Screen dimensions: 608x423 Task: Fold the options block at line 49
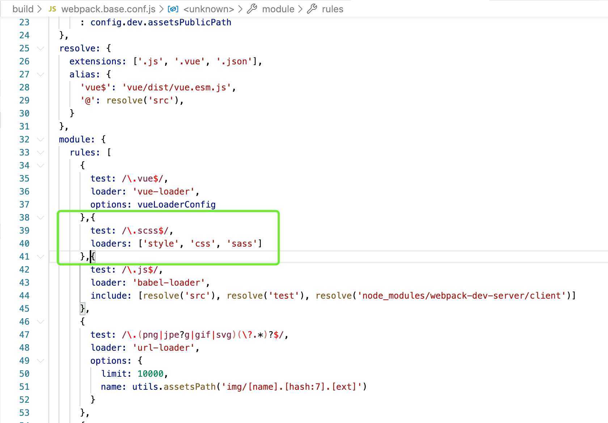[41, 361]
